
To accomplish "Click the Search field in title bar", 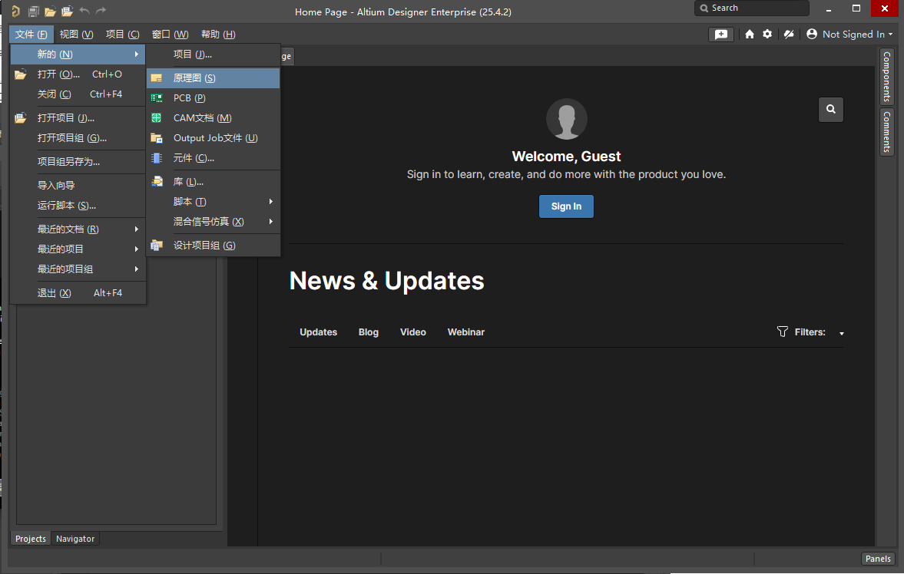I will click(x=752, y=8).
